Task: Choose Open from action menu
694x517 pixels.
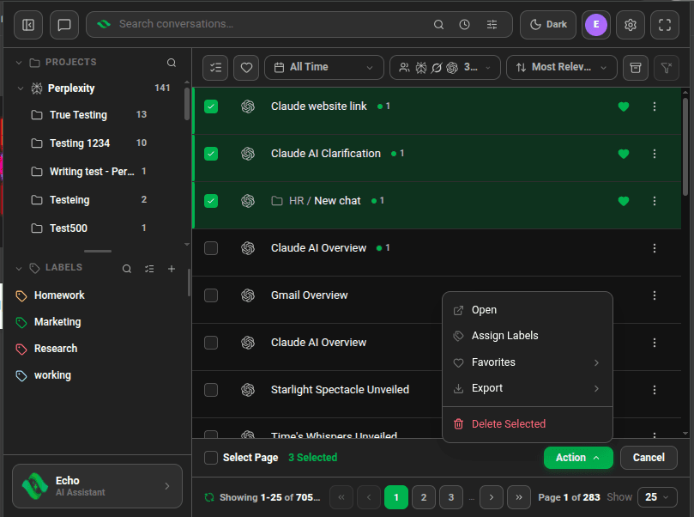Action: 528,310
